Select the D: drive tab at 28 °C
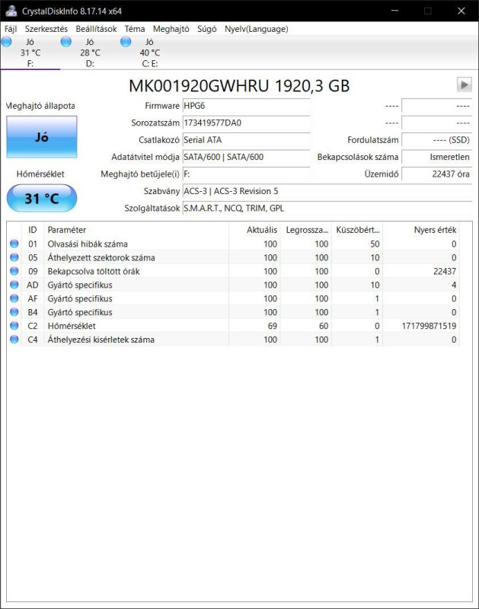This screenshot has height=609, width=479. 90,53
